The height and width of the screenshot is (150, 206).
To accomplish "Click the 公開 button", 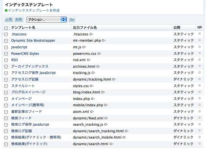I will tap(9, 19).
